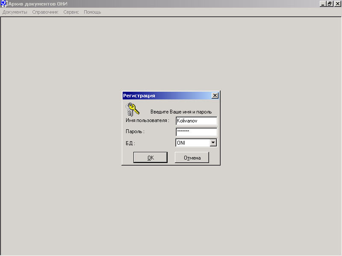The height and width of the screenshot is (256, 342).
Task: Open the Сервис menu
Action: click(71, 12)
